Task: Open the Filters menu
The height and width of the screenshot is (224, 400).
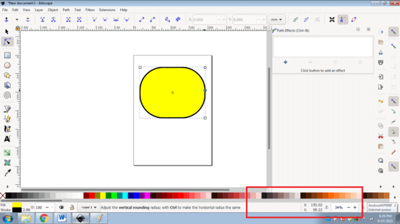Action: click(90, 10)
